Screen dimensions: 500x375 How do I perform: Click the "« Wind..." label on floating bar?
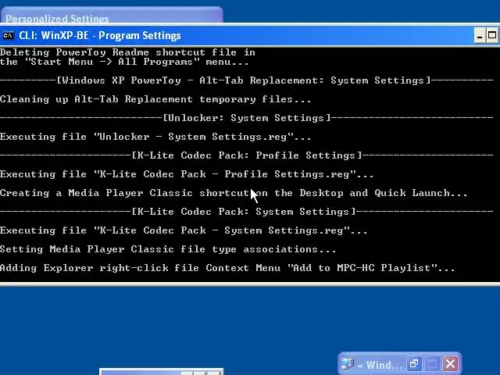pos(380,365)
